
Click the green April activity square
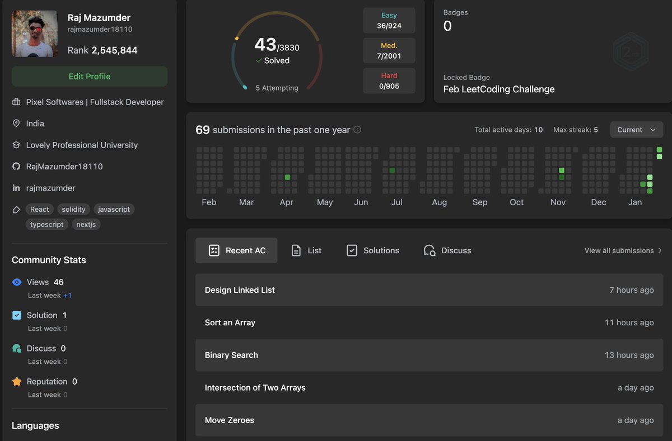287,177
